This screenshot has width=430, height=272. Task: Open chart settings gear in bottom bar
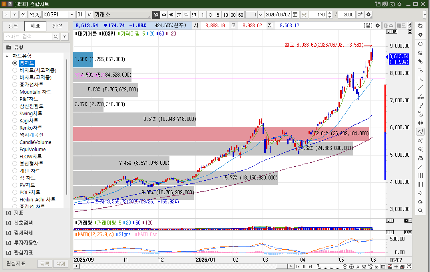point(364,266)
